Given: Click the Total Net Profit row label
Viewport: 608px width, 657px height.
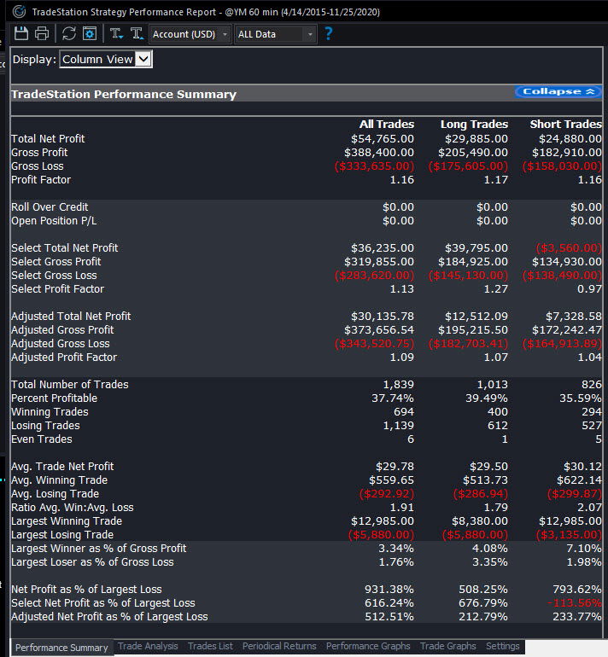Looking at the screenshot, I should [x=48, y=139].
